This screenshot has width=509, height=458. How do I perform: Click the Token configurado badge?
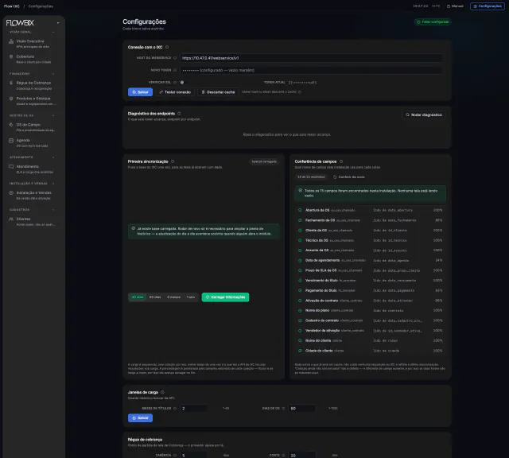[433, 21]
